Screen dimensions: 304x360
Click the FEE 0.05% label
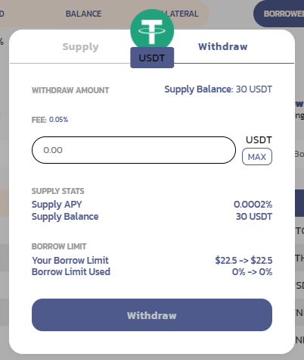coord(50,120)
